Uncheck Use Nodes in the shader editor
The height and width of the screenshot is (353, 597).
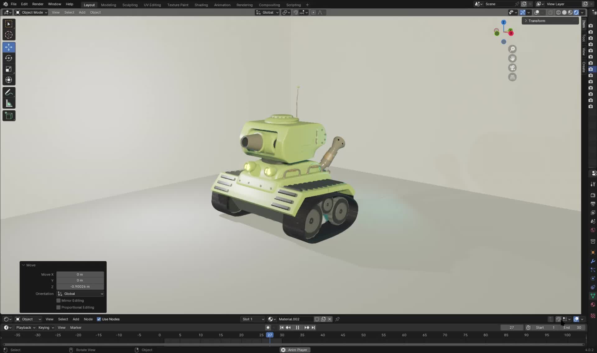coord(99,319)
